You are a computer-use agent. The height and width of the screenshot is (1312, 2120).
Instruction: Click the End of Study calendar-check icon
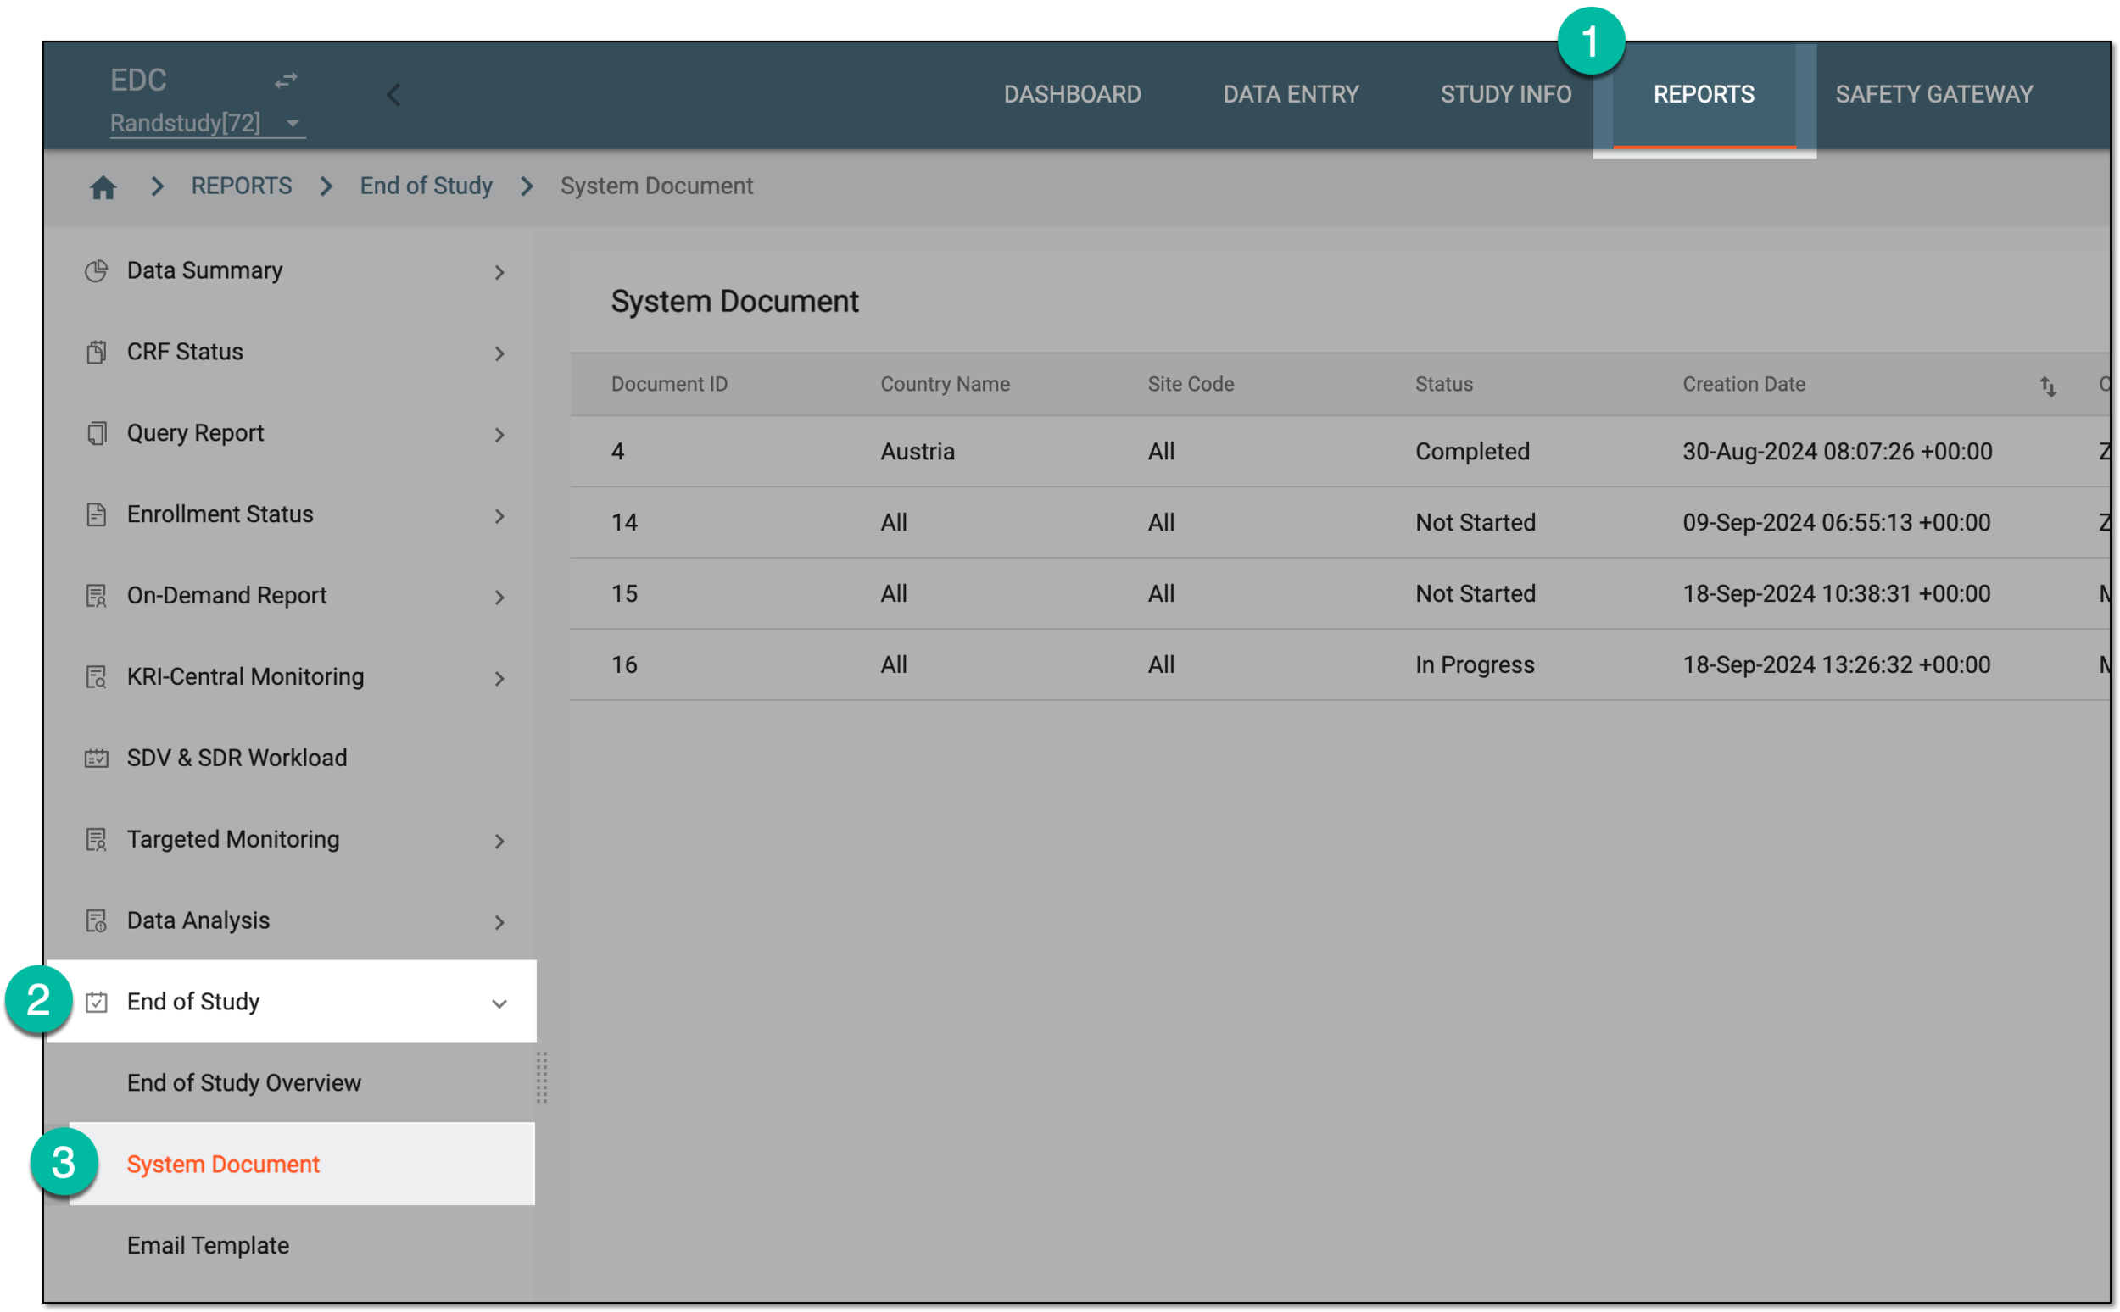coord(97,1002)
